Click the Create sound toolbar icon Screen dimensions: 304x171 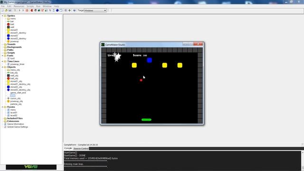click(x=36, y=10)
